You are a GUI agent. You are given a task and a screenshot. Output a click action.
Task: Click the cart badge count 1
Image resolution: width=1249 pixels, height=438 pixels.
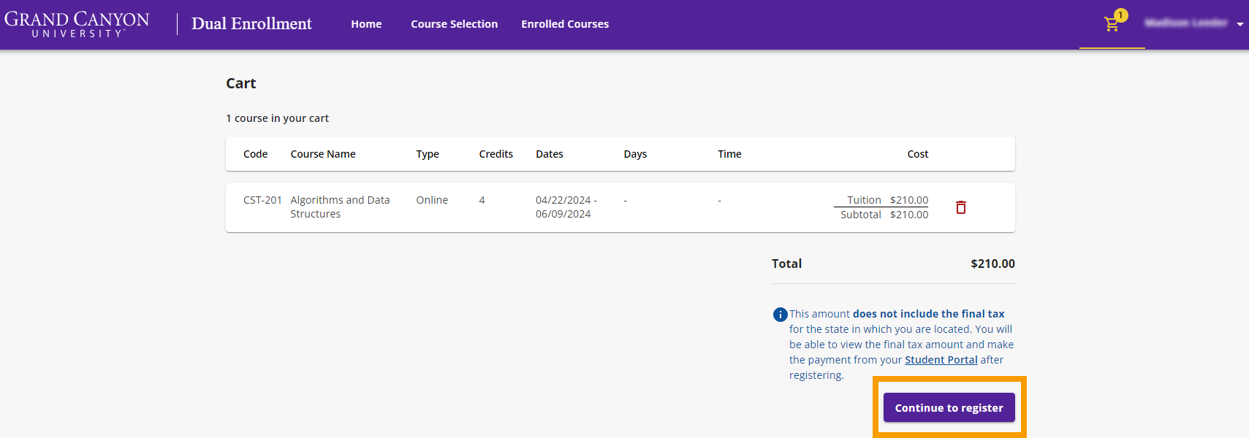1120,15
